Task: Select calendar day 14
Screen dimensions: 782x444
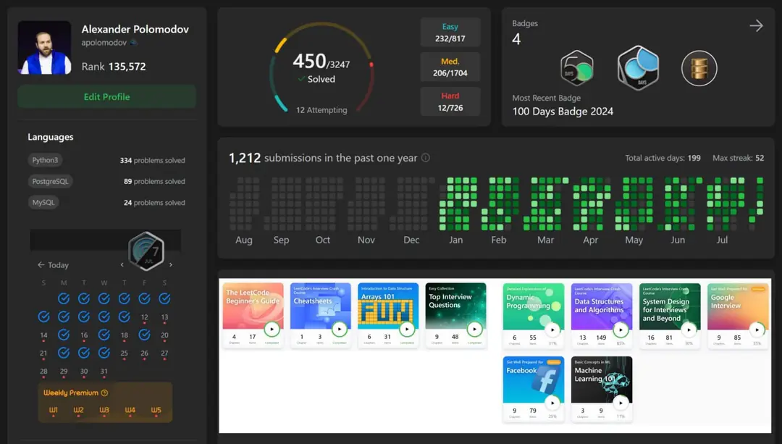Action: [x=43, y=335]
